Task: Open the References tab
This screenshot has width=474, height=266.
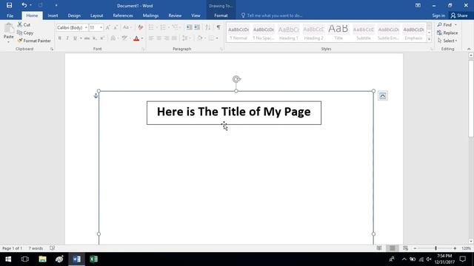Action: (123, 16)
